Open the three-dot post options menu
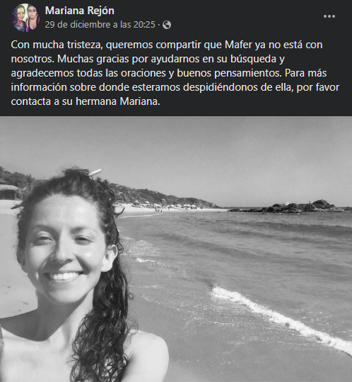 329,16
